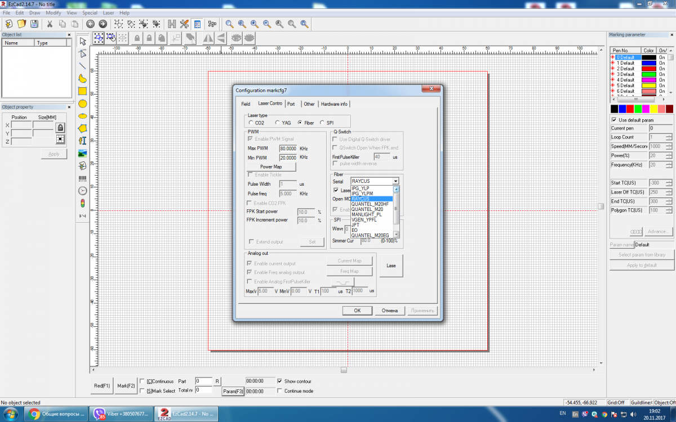Viewport: 676px width, 422px height.
Task: Choose IPG_YLPM from the serial list
Action: point(371,194)
